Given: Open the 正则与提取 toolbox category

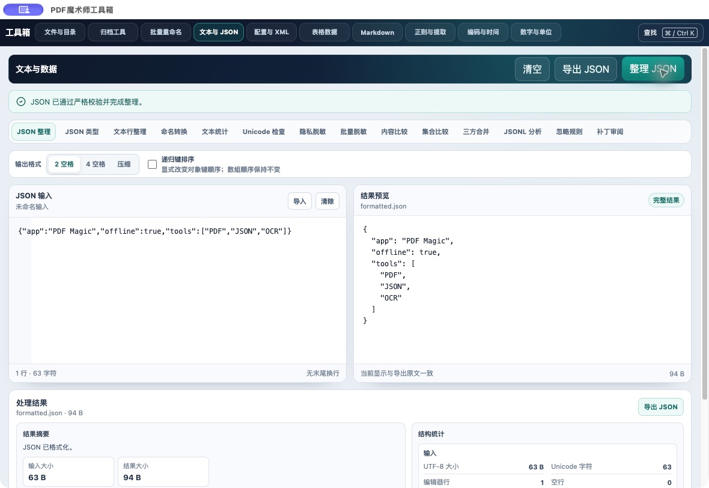Looking at the screenshot, I should (x=430, y=32).
